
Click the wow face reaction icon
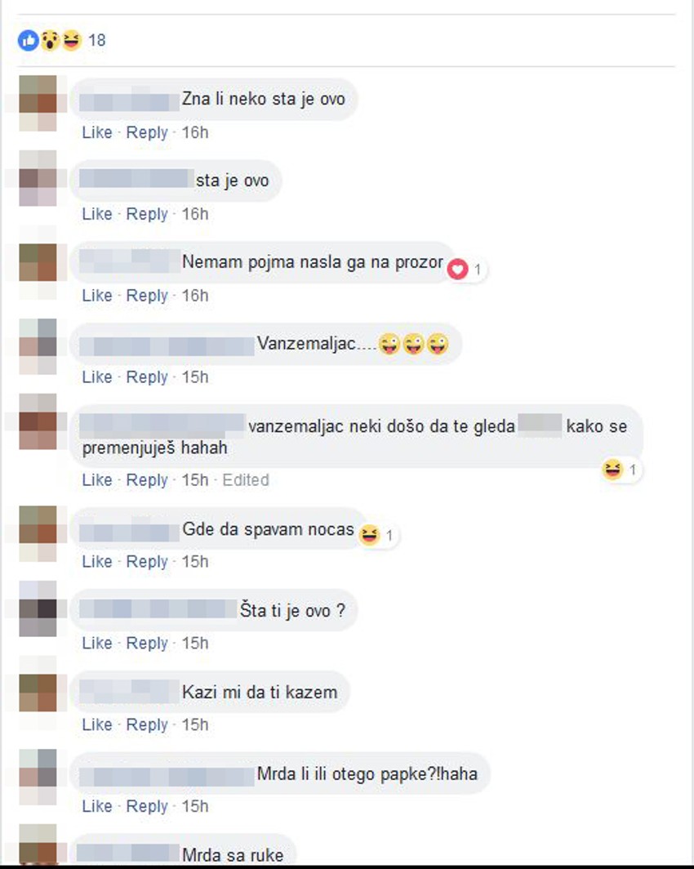pyautogui.click(x=50, y=40)
